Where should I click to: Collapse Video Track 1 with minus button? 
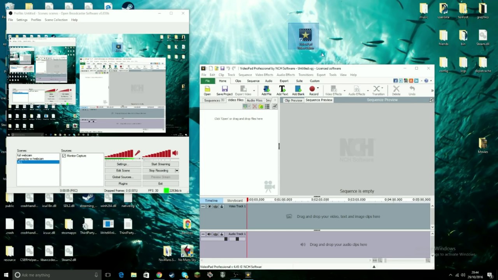203,206
